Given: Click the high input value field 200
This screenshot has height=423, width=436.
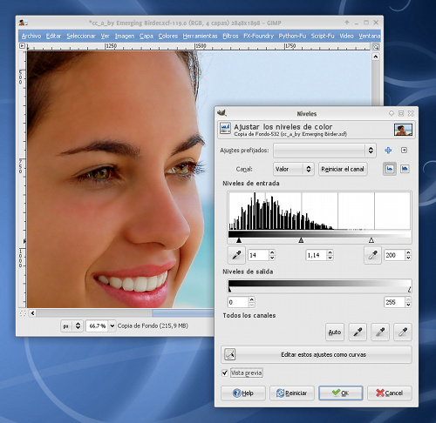Looking at the screenshot, I should click(x=395, y=255).
